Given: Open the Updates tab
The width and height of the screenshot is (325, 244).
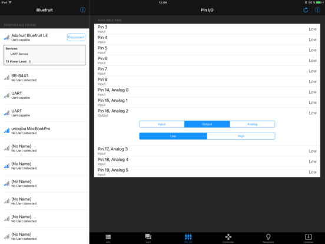Looking at the screenshot, I should [x=308, y=238].
